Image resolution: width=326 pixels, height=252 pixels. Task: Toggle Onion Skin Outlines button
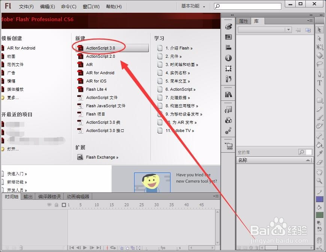click(x=127, y=248)
